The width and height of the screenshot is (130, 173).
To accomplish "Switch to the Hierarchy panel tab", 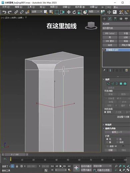I will tap(115, 19).
